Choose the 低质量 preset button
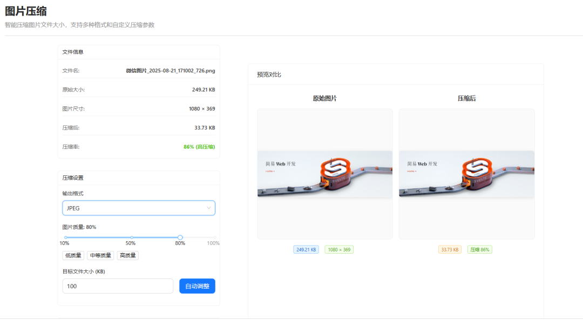 [x=73, y=255]
